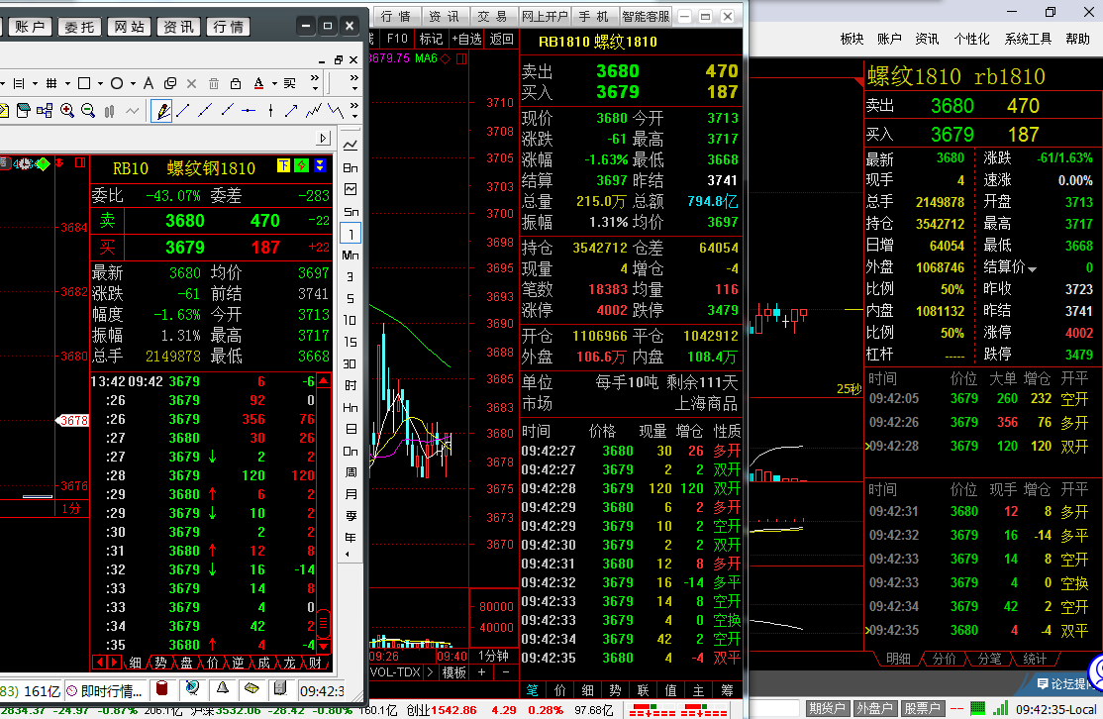Select the 30 minute period on vertical bar

(351, 363)
